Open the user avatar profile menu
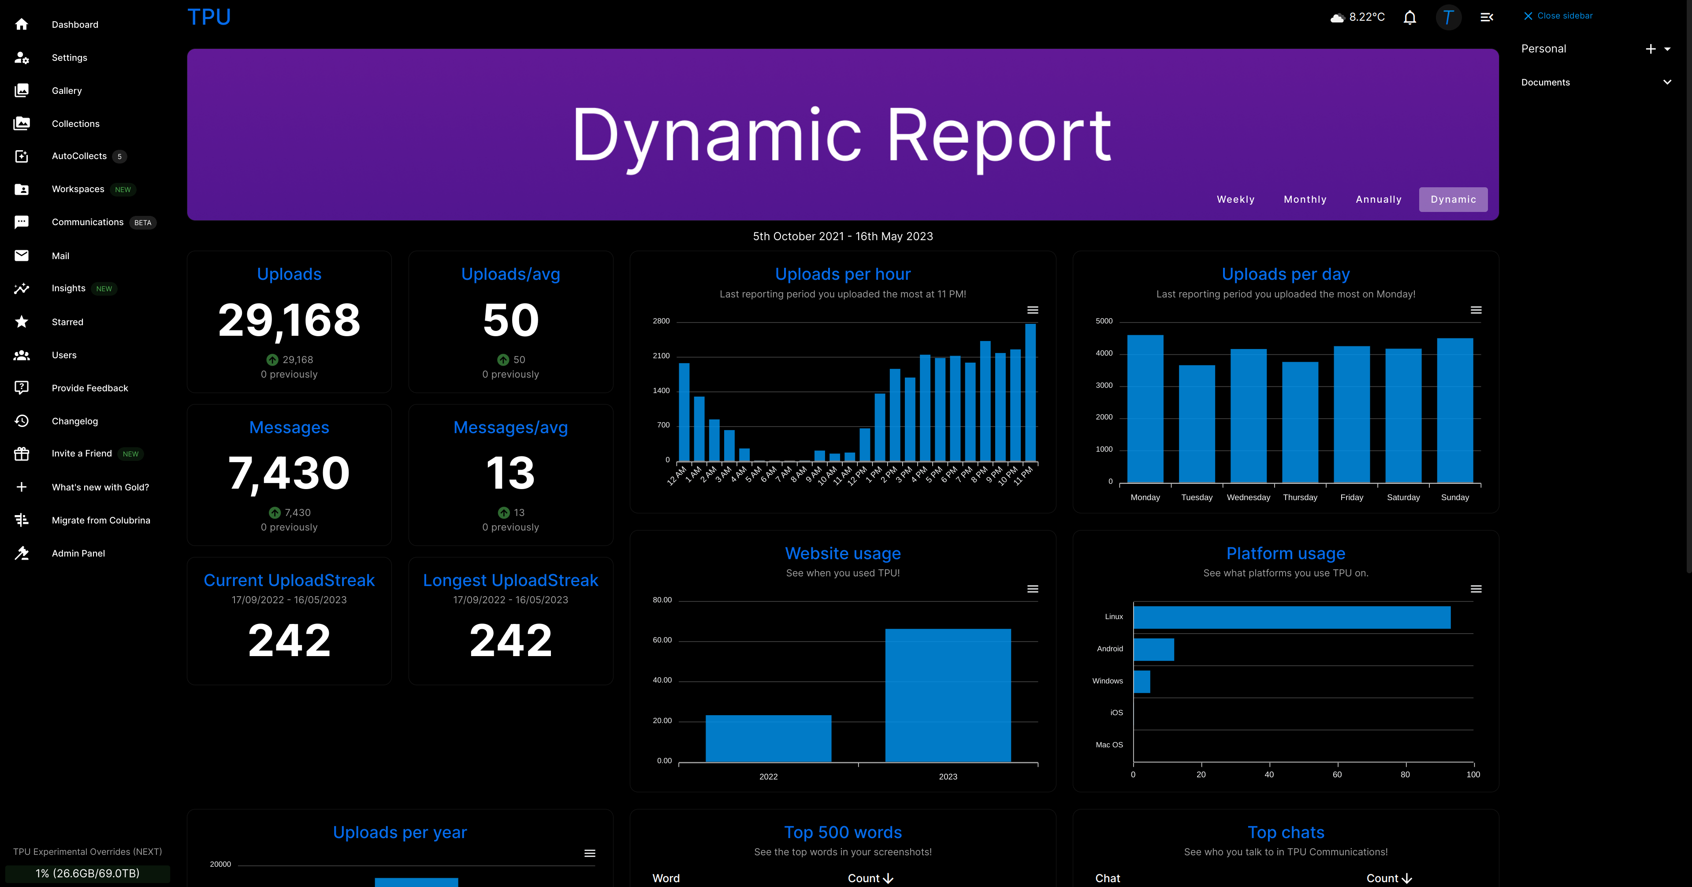Image resolution: width=1692 pixels, height=887 pixels. click(1448, 18)
